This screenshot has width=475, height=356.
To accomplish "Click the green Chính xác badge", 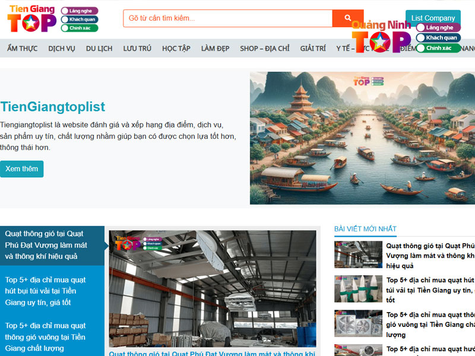I will tap(79, 28).
